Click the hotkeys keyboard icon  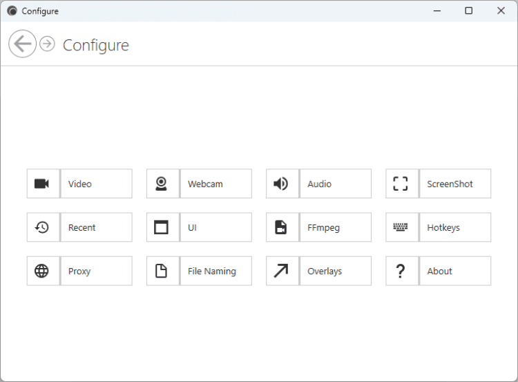tap(401, 227)
